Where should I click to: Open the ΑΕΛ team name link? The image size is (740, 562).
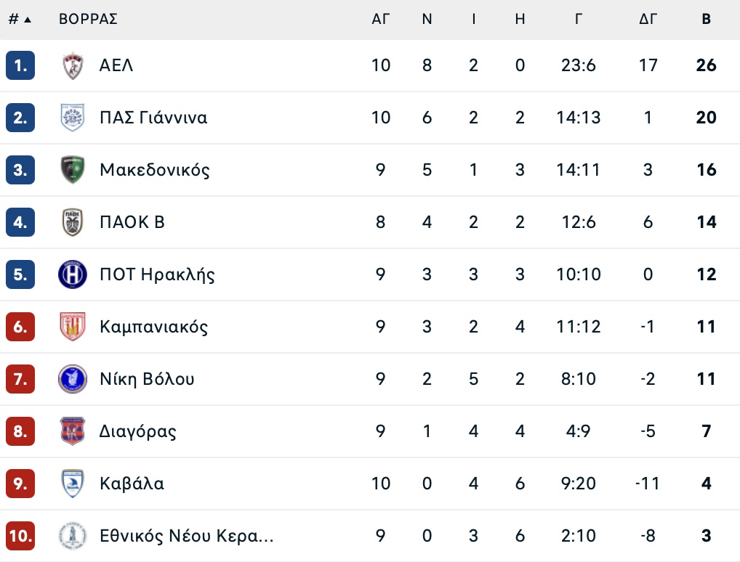[x=116, y=65]
